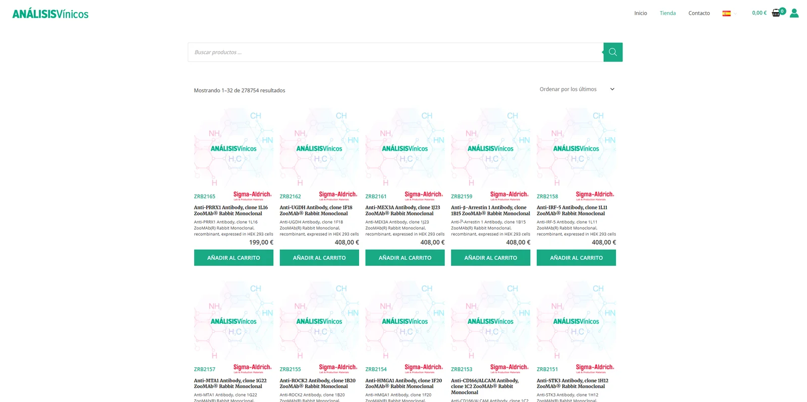Click the ZRB2157 SKU code
The width and height of the screenshot is (807, 402).
click(x=205, y=370)
